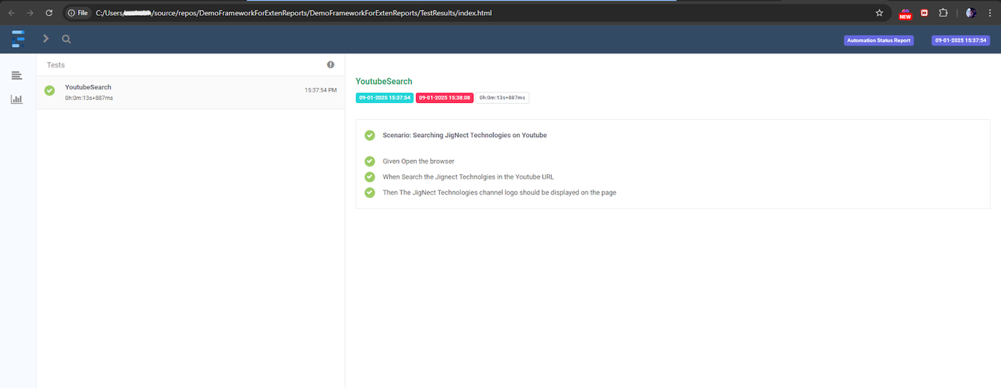Open the Extensions puzzle icon
The image size is (1001, 388).
(943, 13)
